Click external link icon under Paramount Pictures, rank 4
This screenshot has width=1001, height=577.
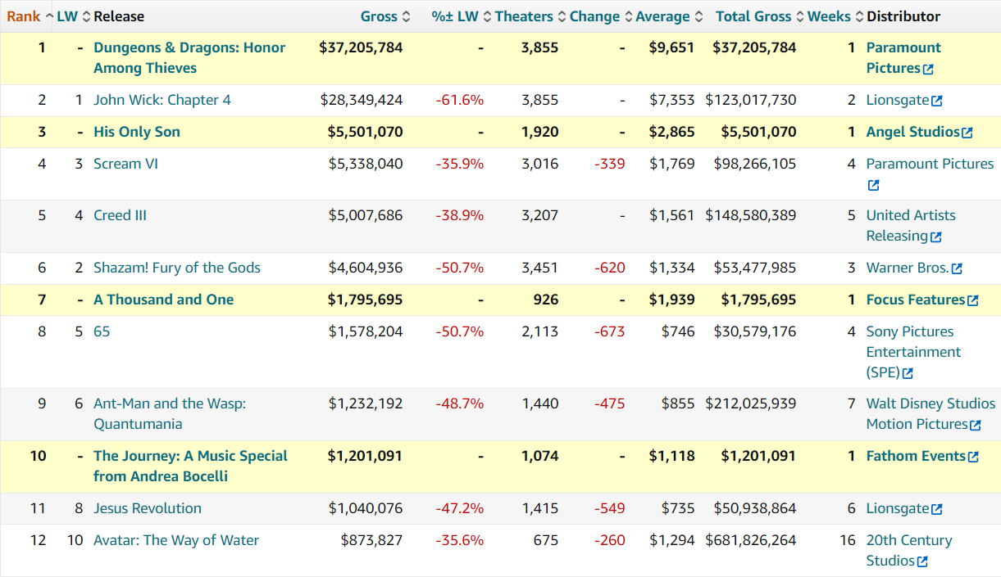(873, 186)
